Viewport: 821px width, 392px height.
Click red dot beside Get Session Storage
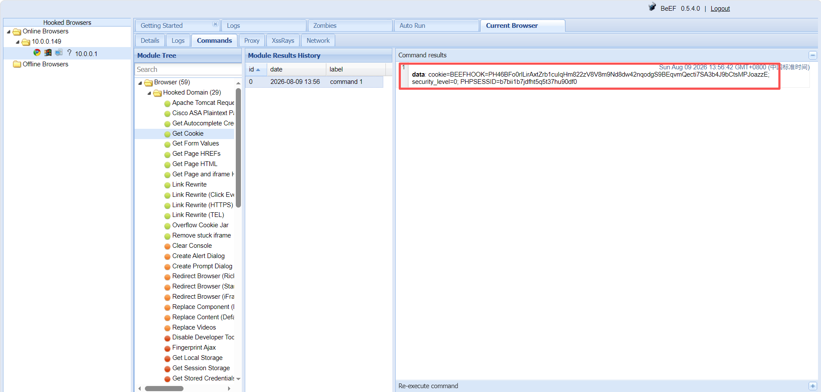pyautogui.click(x=167, y=368)
